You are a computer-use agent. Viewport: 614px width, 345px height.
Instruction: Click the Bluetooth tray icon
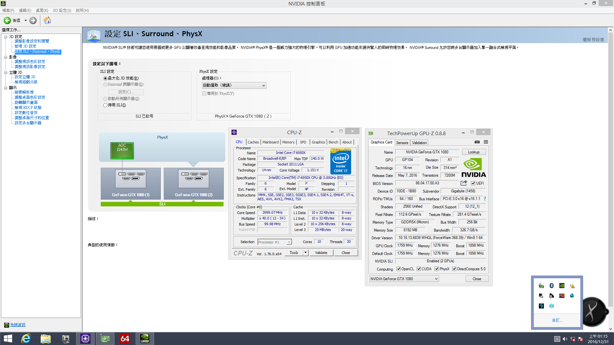pos(551,286)
